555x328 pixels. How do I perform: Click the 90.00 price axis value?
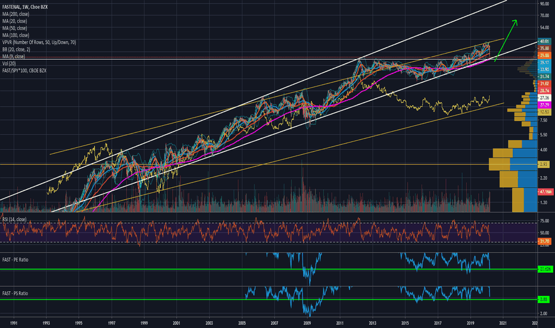point(544,4)
